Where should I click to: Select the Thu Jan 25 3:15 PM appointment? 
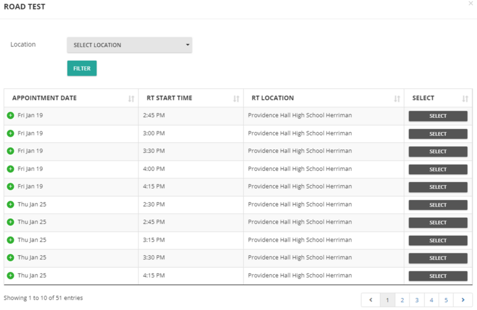tap(438, 240)
